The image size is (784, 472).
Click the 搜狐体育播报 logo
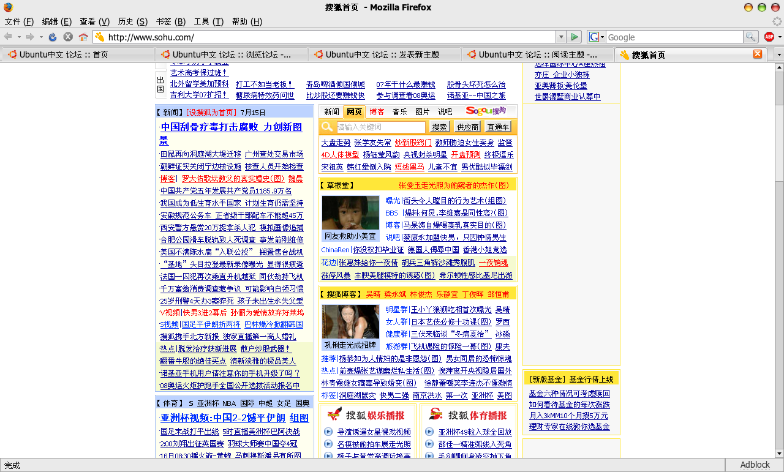click(469, 415)
